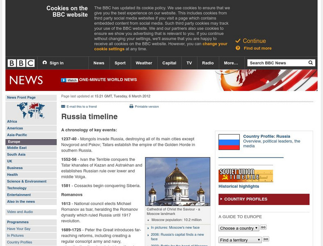The image size is (323, 246).
Task: Click the envelope e-mail icon
Action: 63,106
